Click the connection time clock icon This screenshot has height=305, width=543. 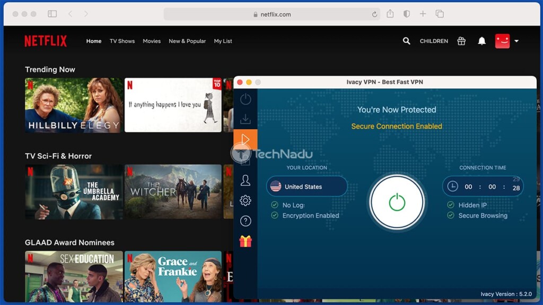452,186
